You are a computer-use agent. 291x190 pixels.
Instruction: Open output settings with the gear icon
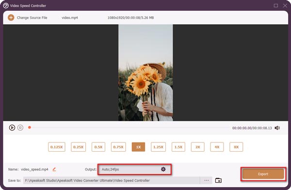pos(163,169)
